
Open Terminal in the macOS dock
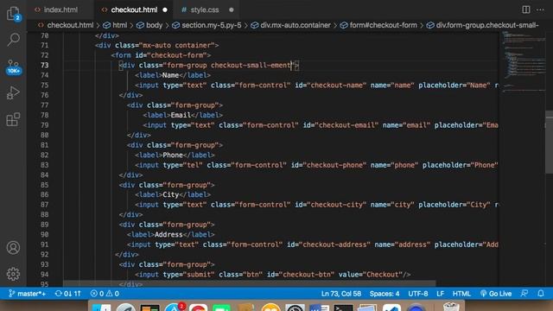343,308
